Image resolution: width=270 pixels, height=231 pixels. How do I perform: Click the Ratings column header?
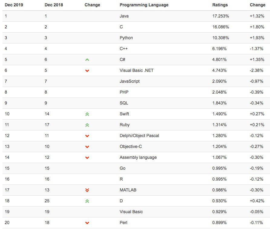tap(220, 5)
